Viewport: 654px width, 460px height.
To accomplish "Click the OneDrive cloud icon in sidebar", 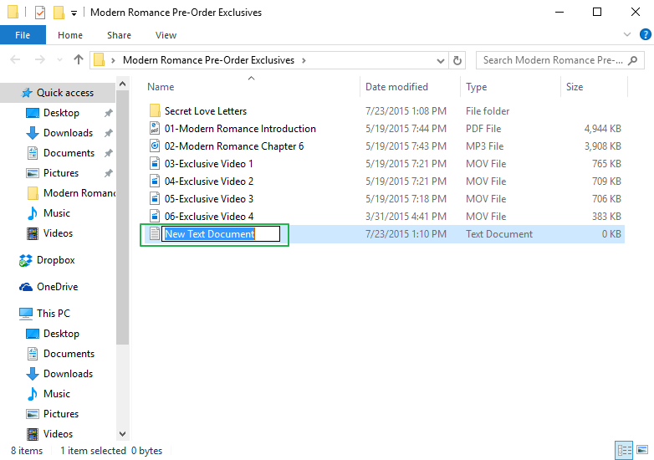I will click(26, 287).
